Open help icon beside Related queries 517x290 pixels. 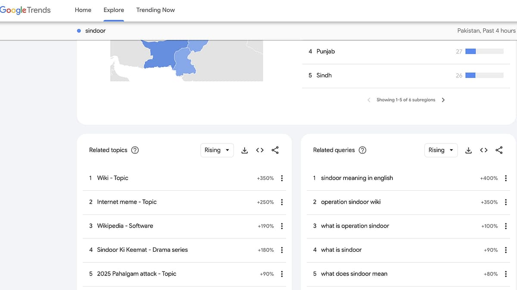click(x=362, y=150)
